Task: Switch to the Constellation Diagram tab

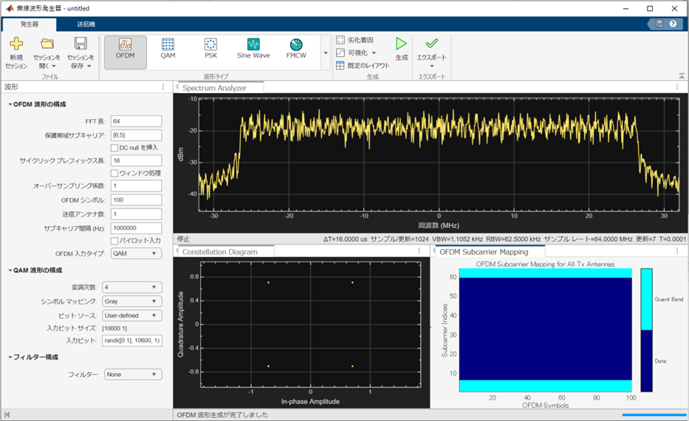Action: click(x=219, y=252)
